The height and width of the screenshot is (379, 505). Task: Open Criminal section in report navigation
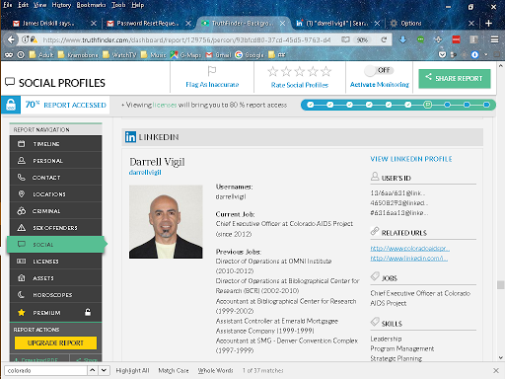point(55,211)
